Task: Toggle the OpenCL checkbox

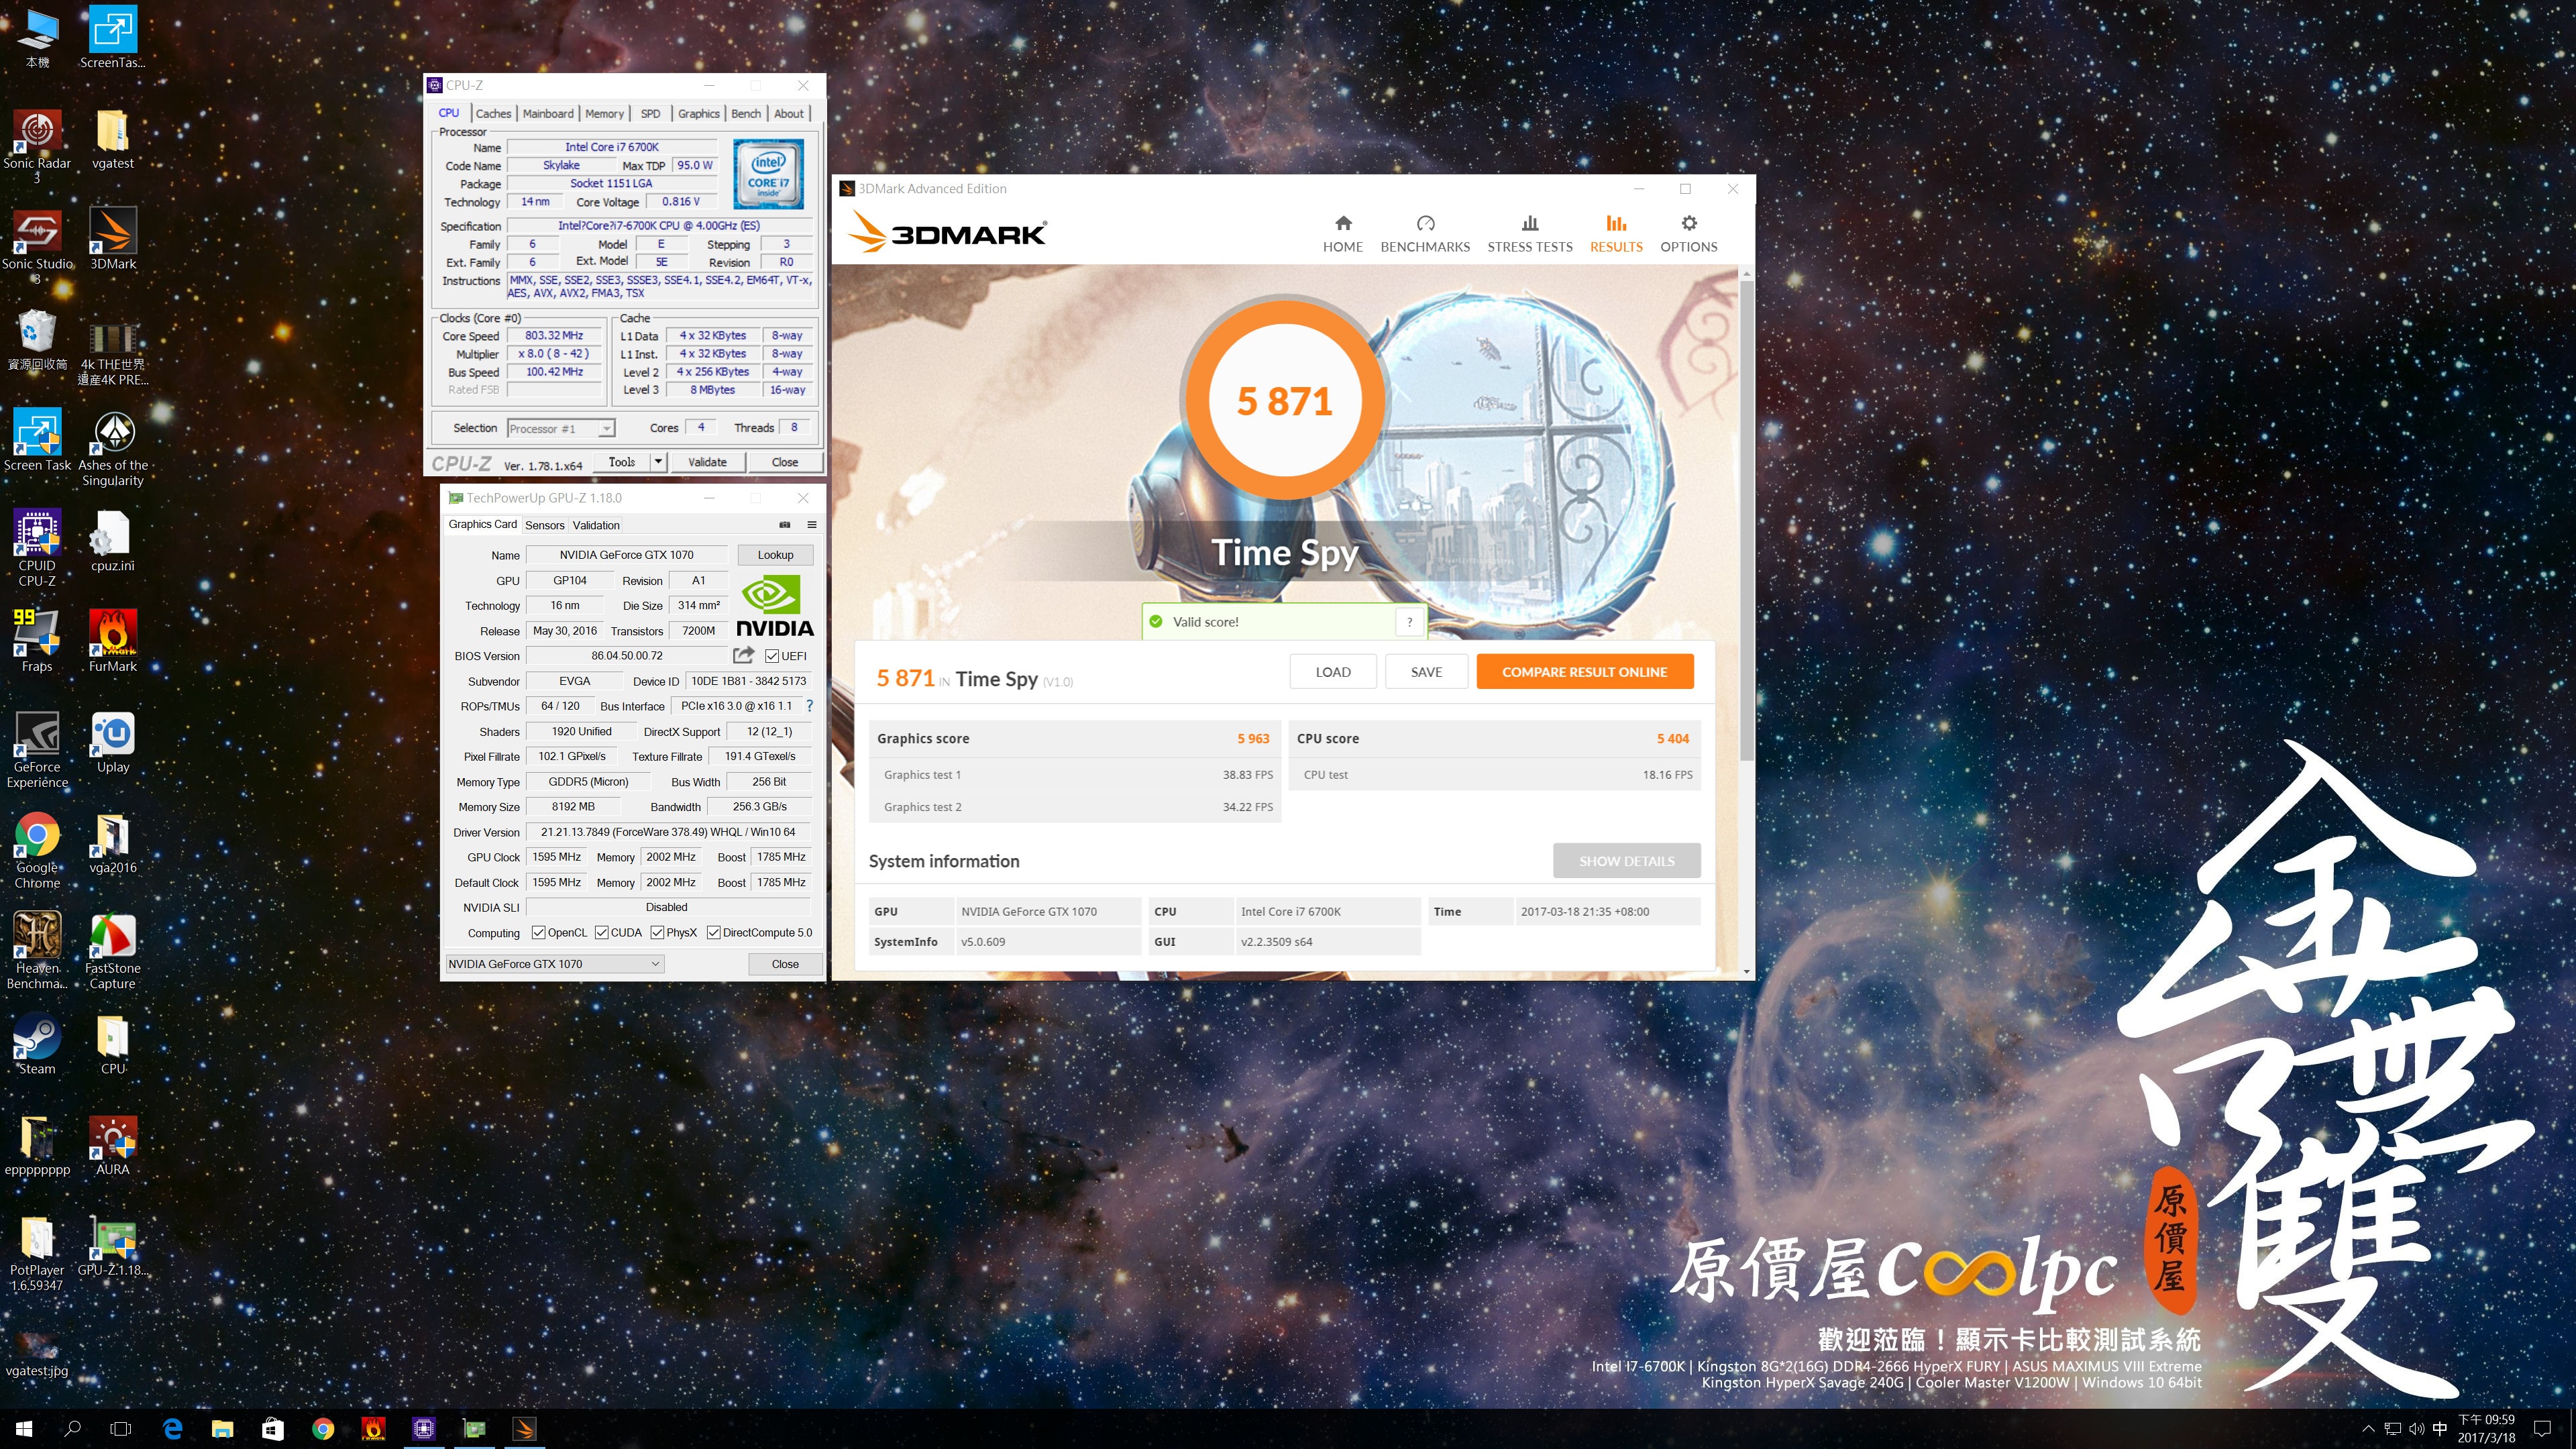Action: coord(539,932)
